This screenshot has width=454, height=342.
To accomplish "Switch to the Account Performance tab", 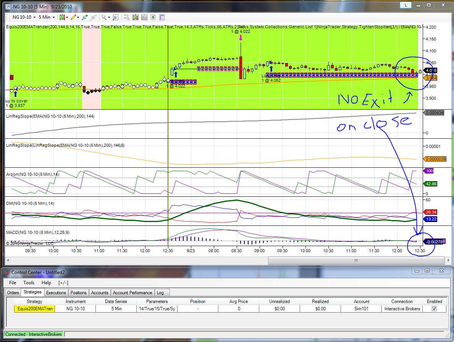I will click(x=132, y=293).
